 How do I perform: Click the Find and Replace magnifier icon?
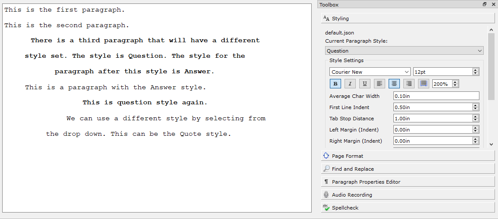326,169
